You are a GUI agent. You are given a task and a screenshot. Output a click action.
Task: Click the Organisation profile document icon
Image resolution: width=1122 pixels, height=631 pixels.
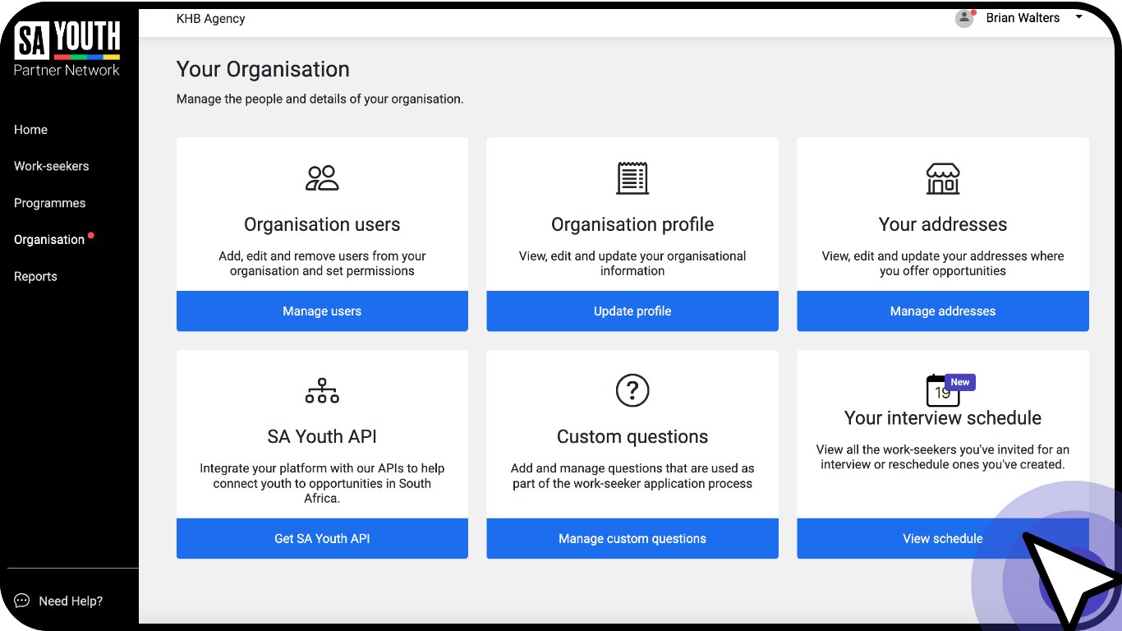632,178
